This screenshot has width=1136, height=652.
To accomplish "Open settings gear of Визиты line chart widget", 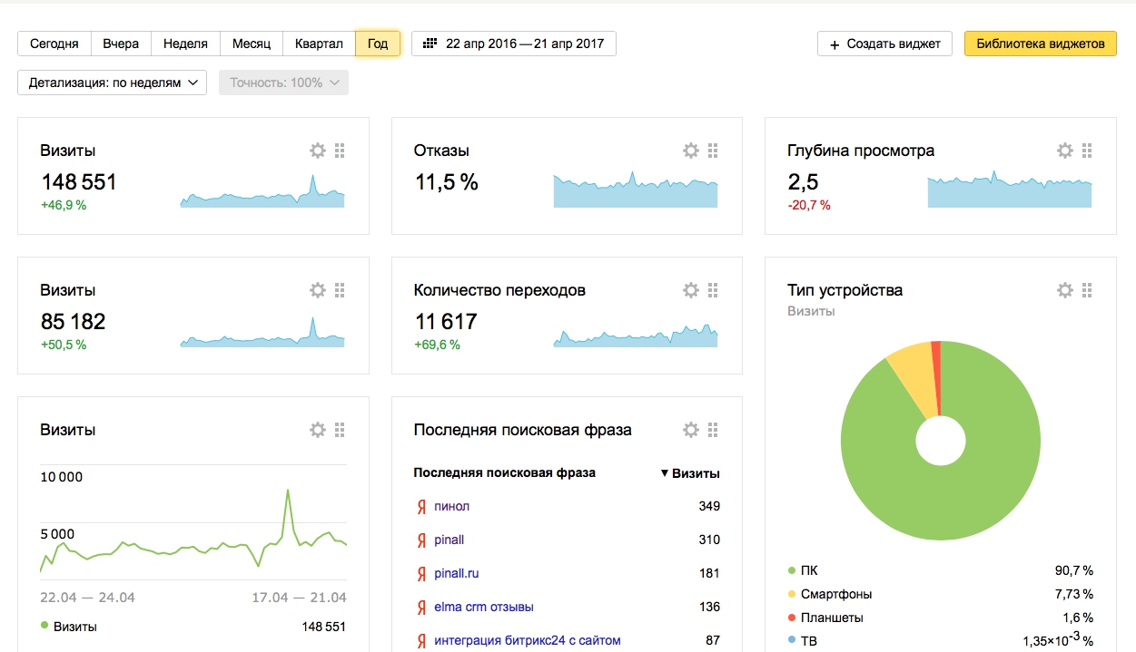I will [317, 430].
